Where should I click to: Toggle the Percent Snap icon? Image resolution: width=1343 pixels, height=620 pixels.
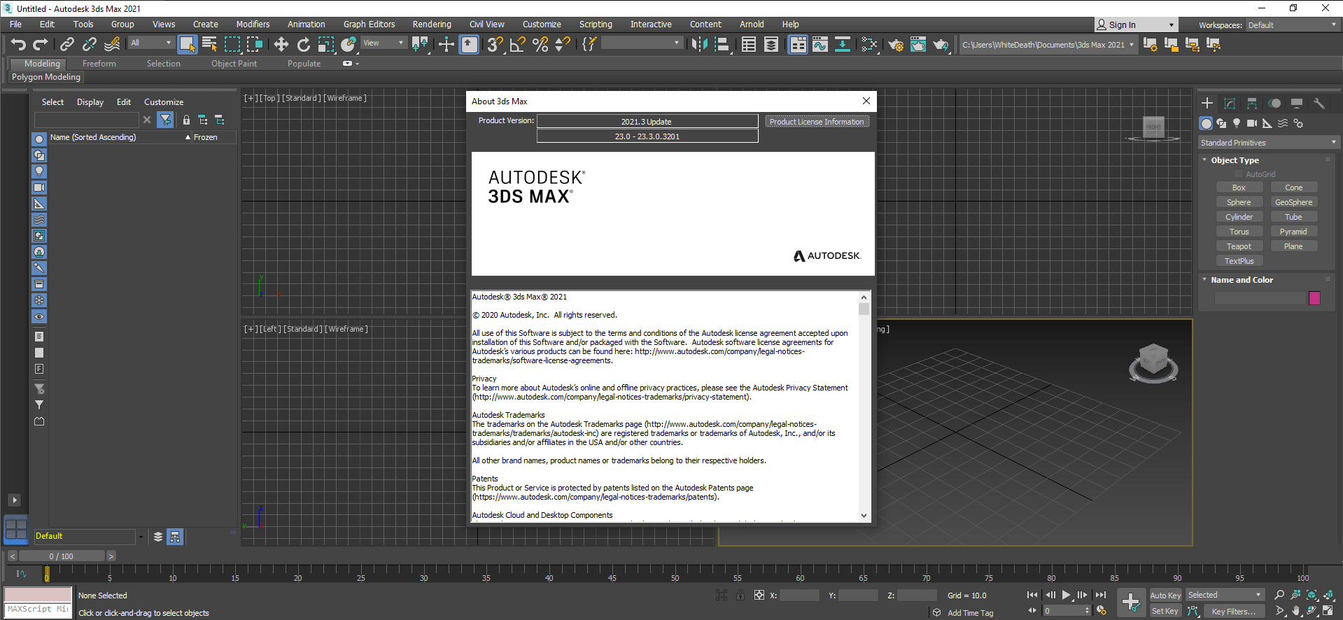point(540,45)
